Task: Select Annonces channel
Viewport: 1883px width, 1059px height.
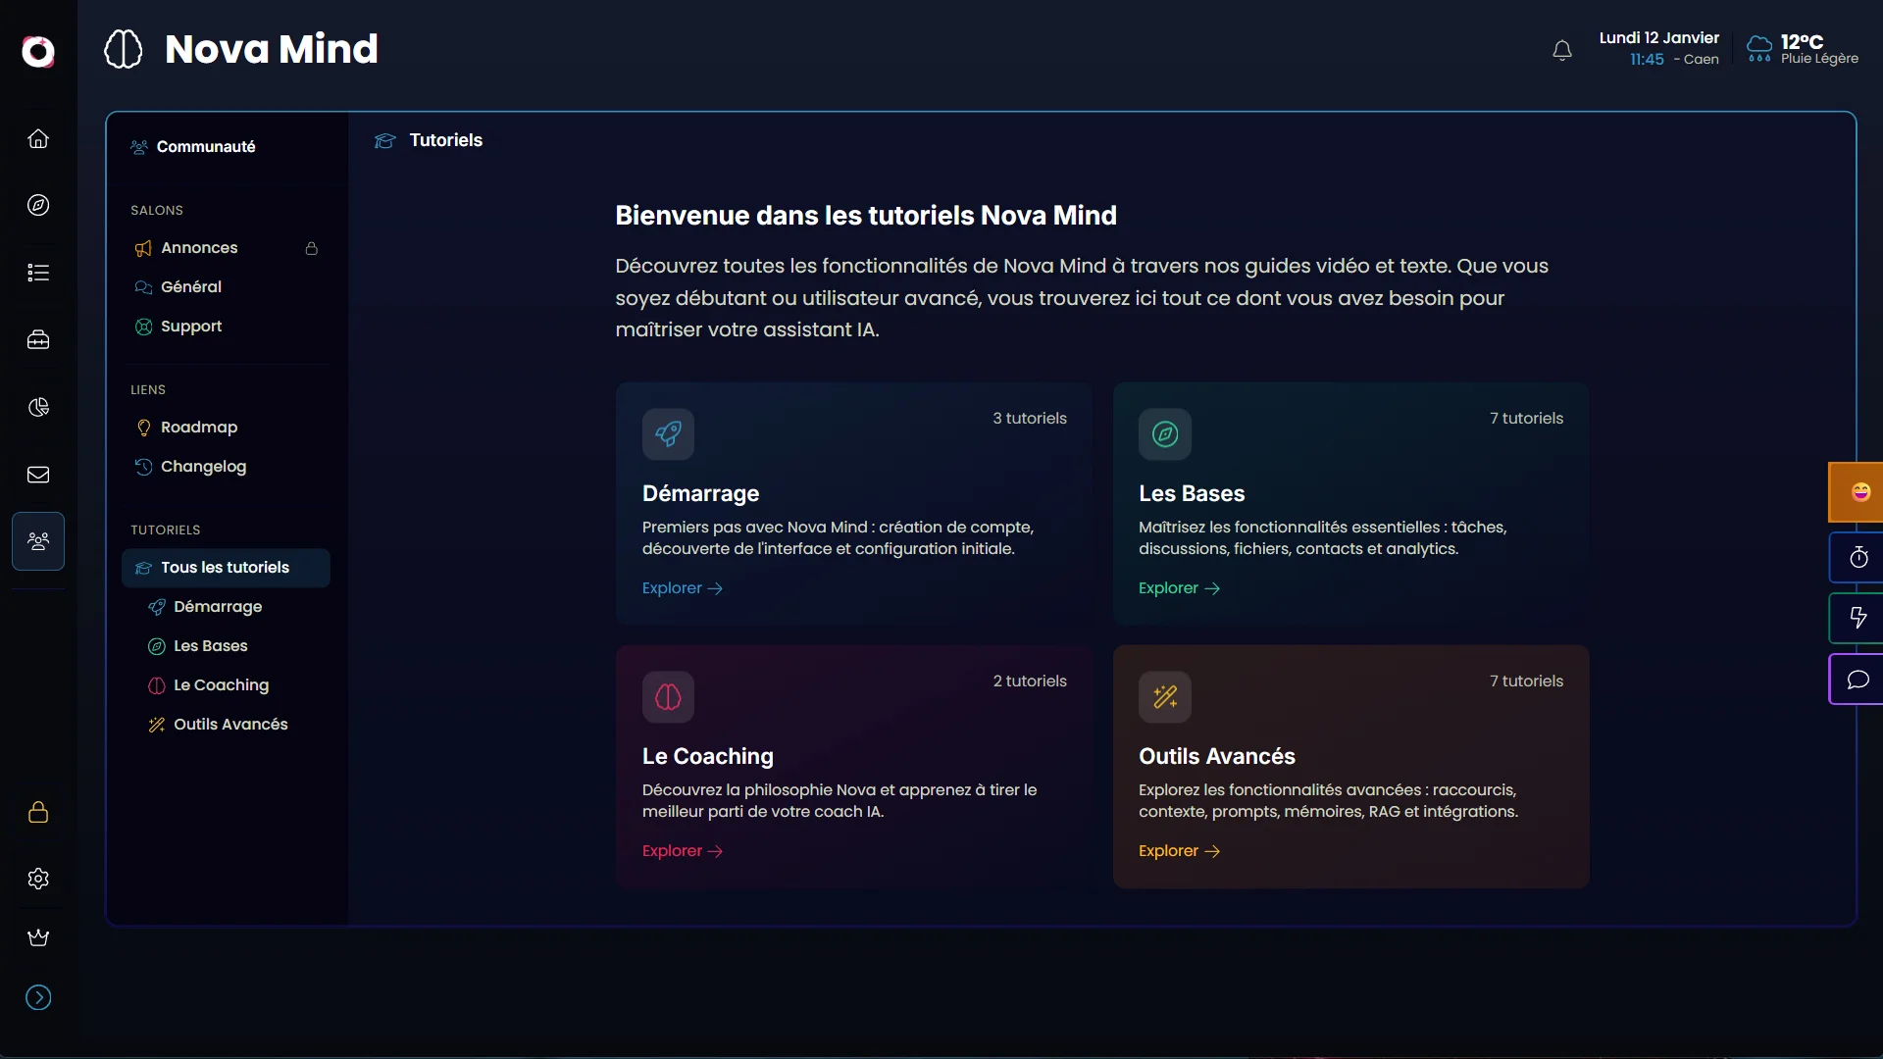Action: click(x=199, y=248)
